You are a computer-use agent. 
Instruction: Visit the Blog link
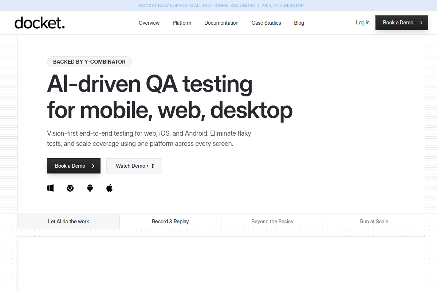299,23
